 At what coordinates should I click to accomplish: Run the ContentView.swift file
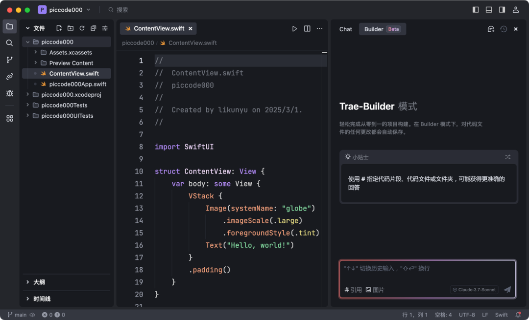(294, 29)
